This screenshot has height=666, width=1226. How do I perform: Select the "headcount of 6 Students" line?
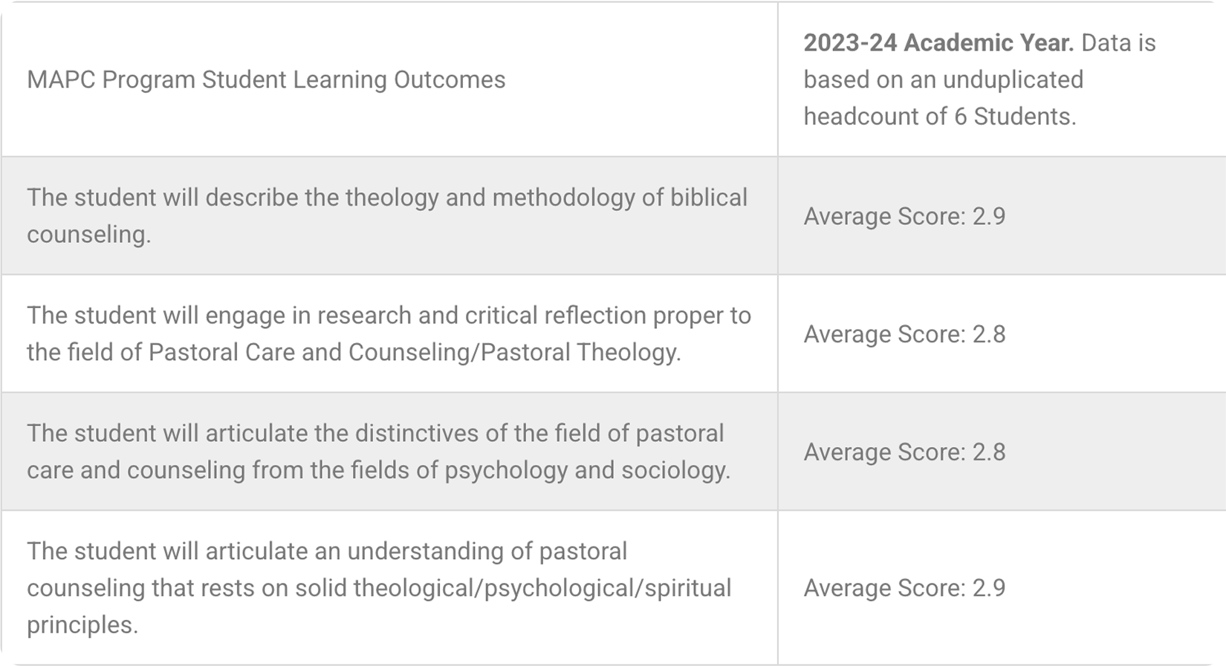pos(939,117)
